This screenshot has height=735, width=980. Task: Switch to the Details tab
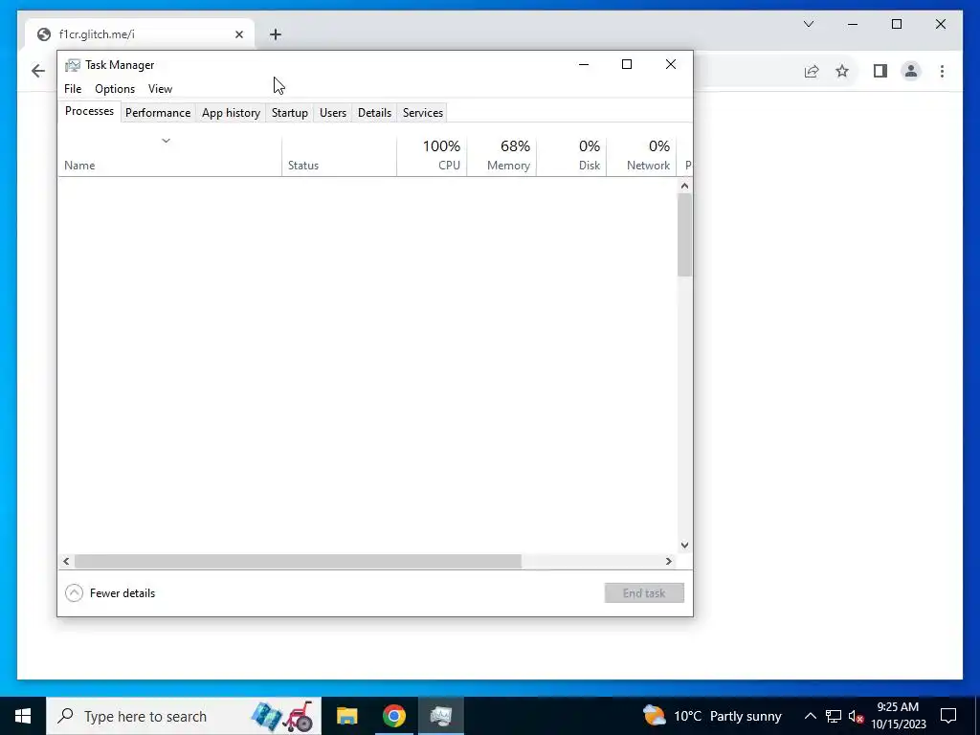coord(374,113)
